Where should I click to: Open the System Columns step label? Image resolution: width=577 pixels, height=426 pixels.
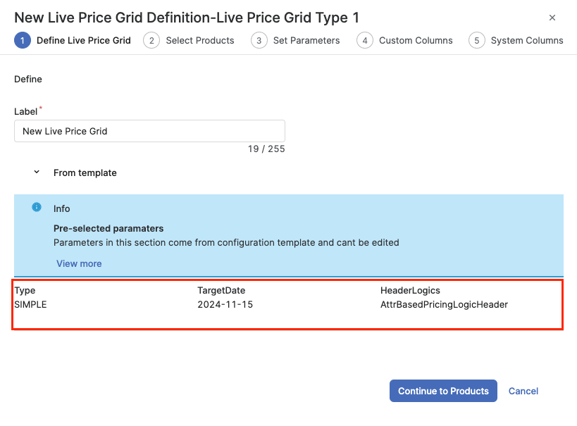527,41
